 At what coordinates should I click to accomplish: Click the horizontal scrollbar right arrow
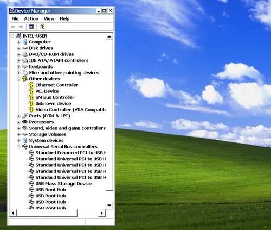(102, 213)
